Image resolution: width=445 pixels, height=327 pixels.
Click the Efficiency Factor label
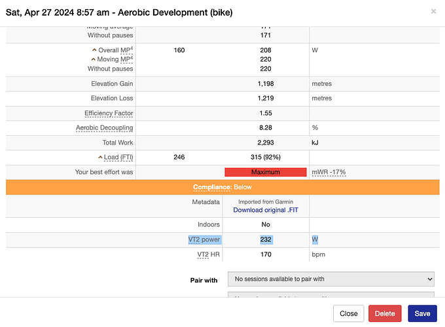109,113
